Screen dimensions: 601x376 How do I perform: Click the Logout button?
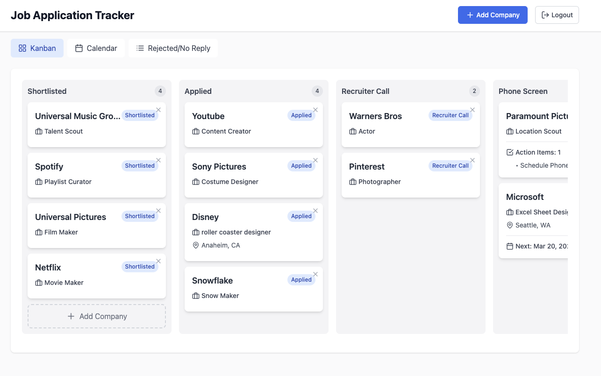point(557,14)
